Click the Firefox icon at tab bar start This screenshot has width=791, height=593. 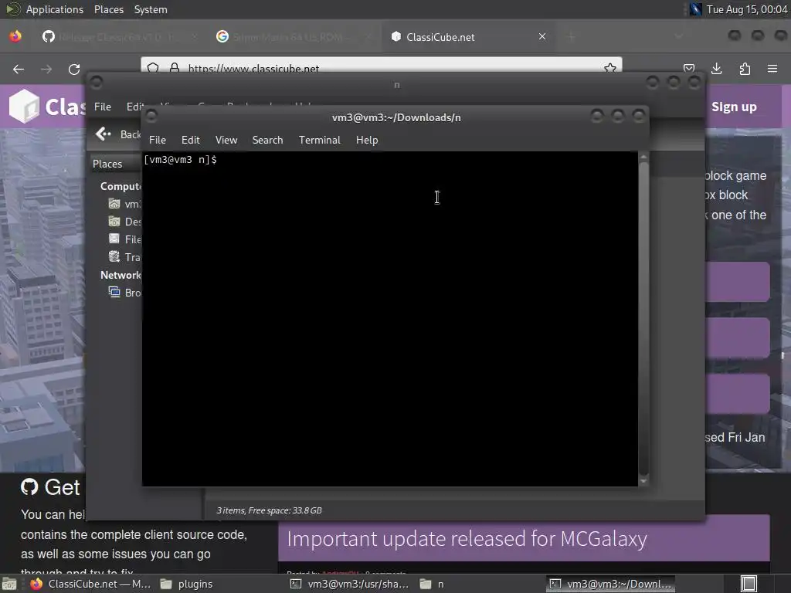point(15,36)
